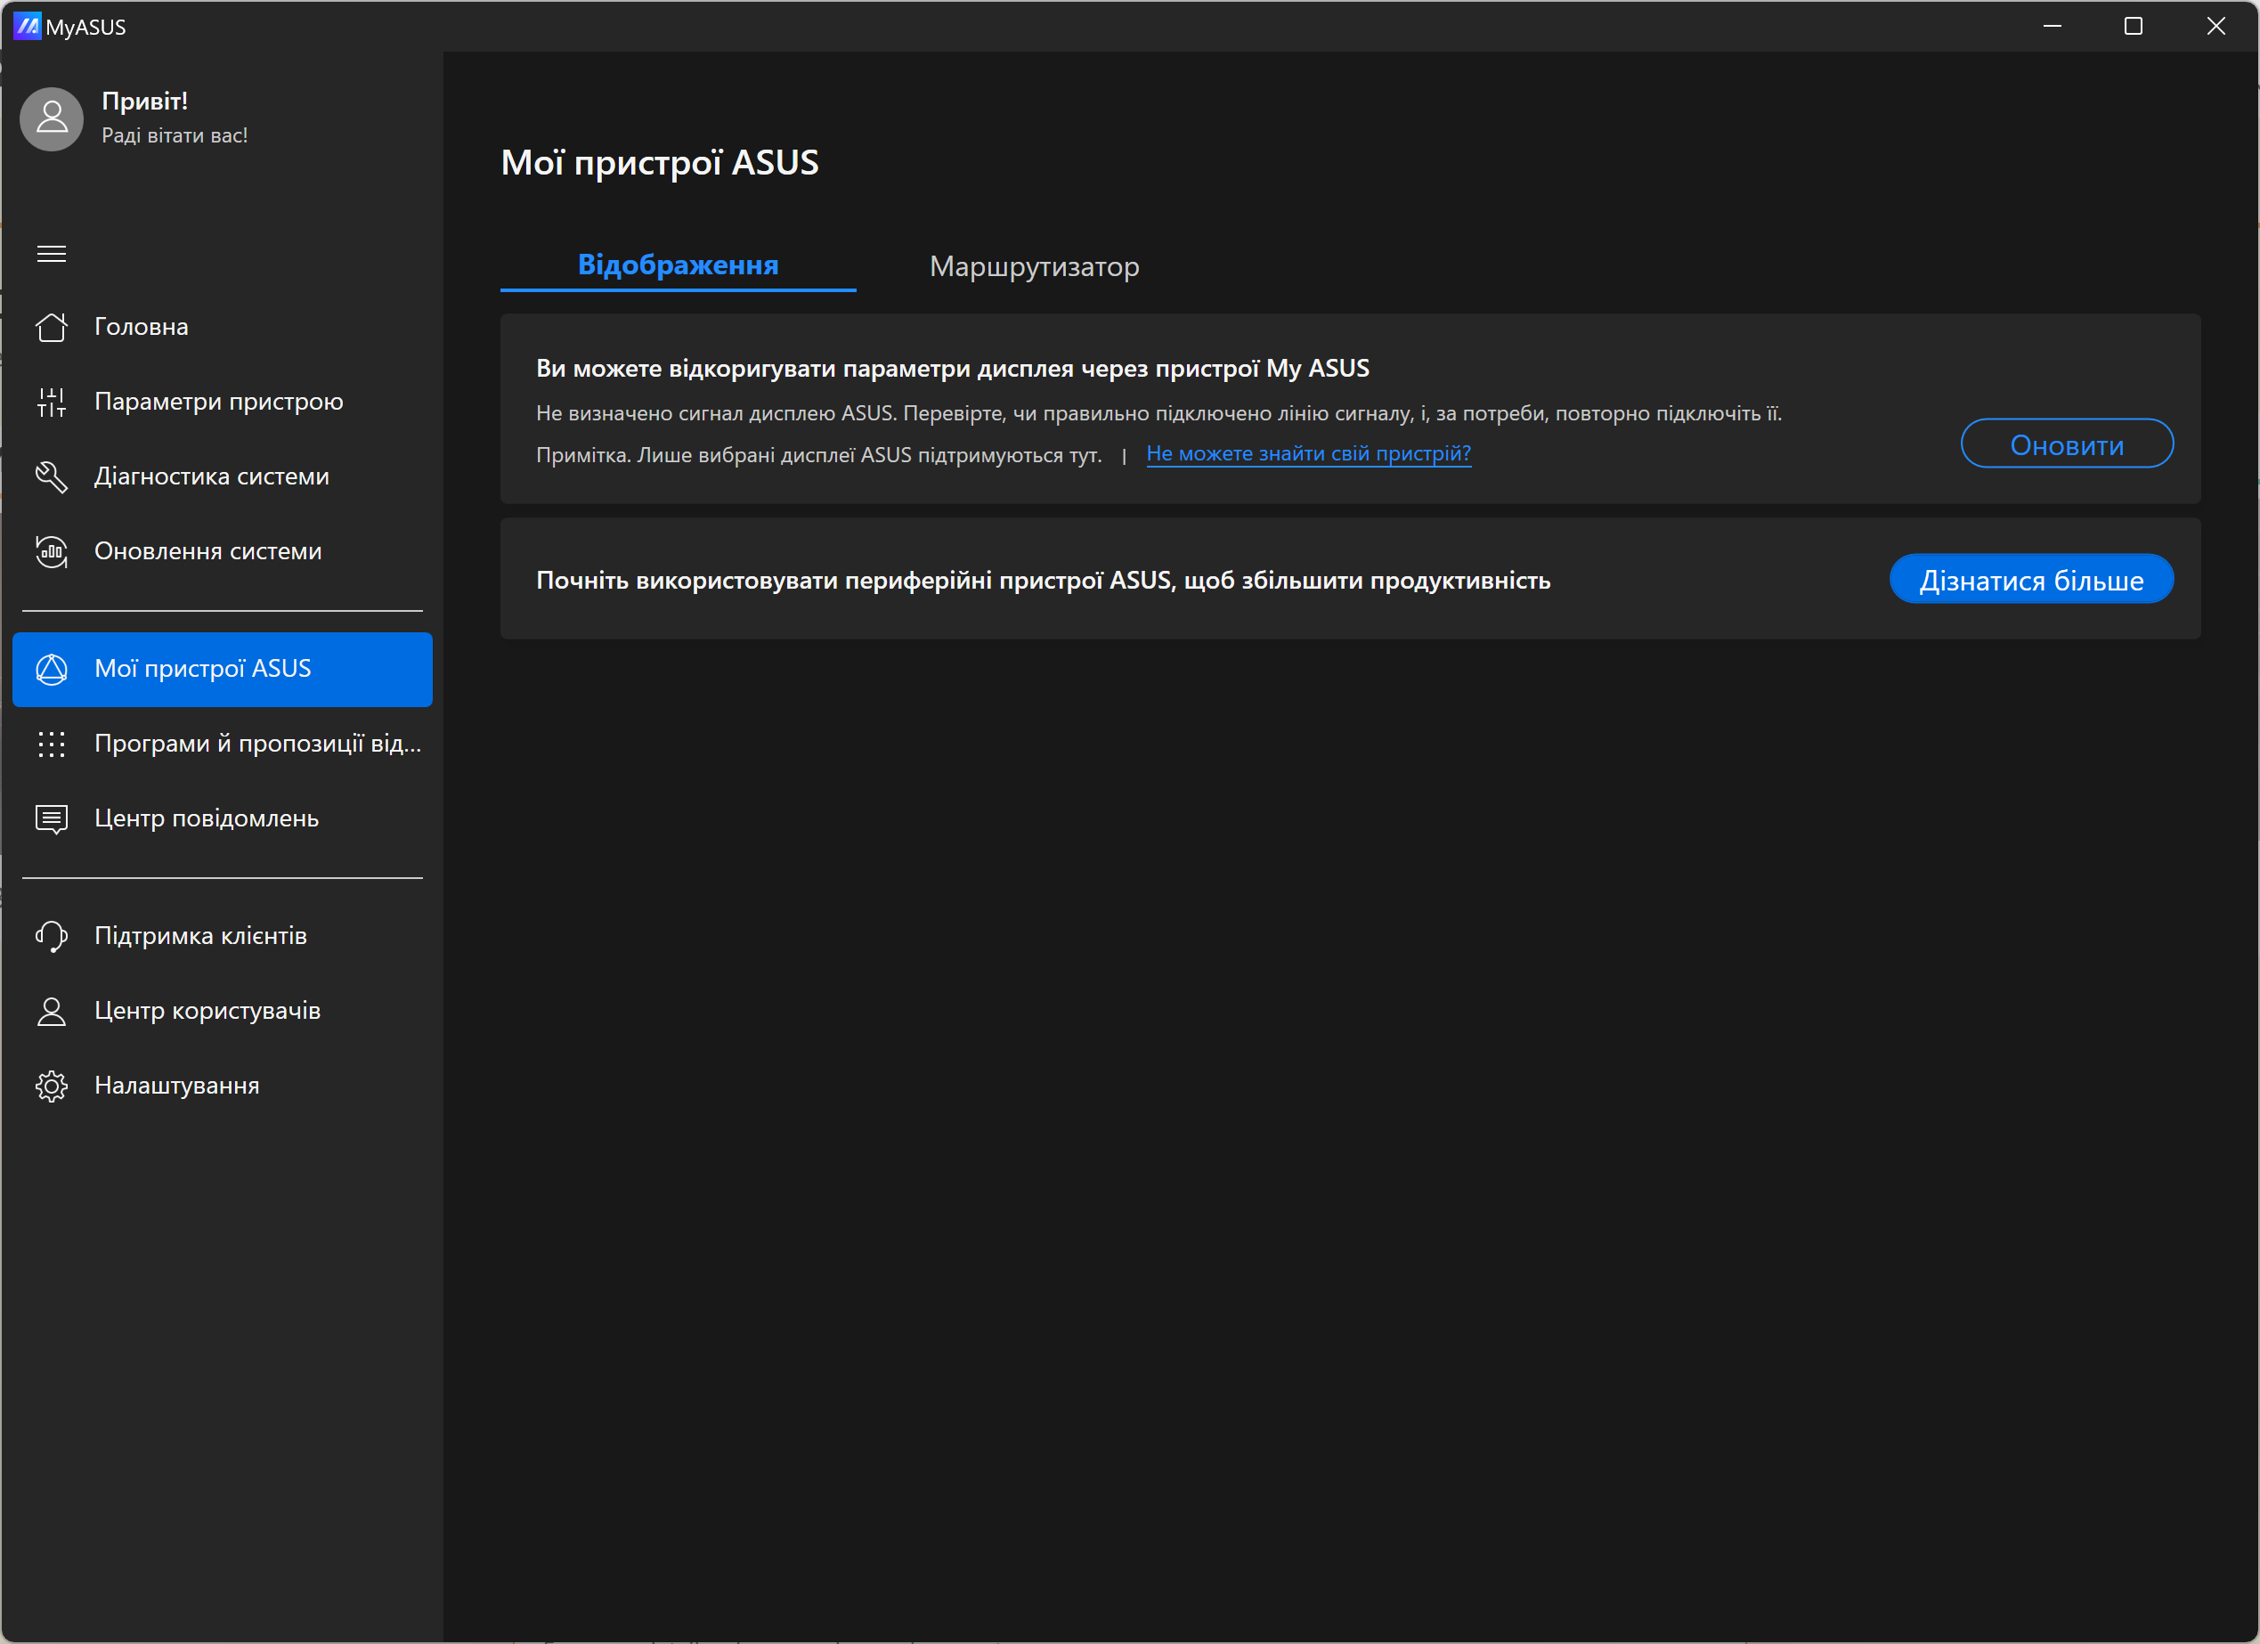Click the house icon for Головна
Screen dimensions: 2260x1644
point(52,327)
